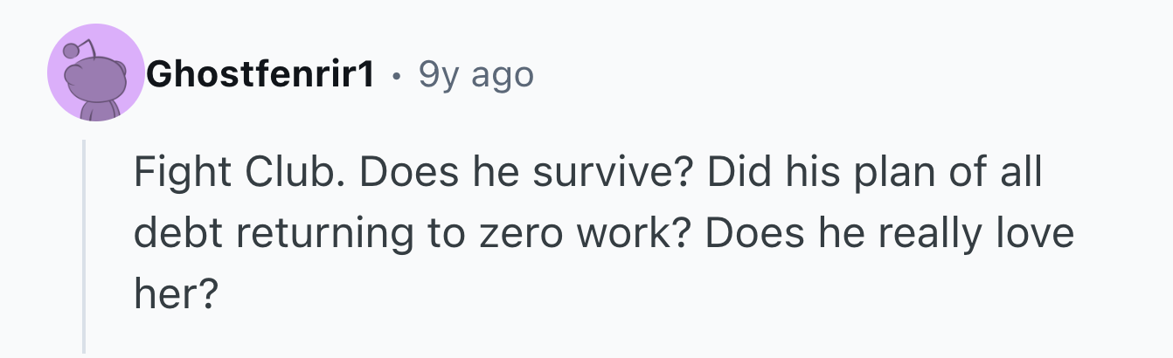Open Ghostfenrir1's purple Snoo avatar

click(x=95, y=72)
